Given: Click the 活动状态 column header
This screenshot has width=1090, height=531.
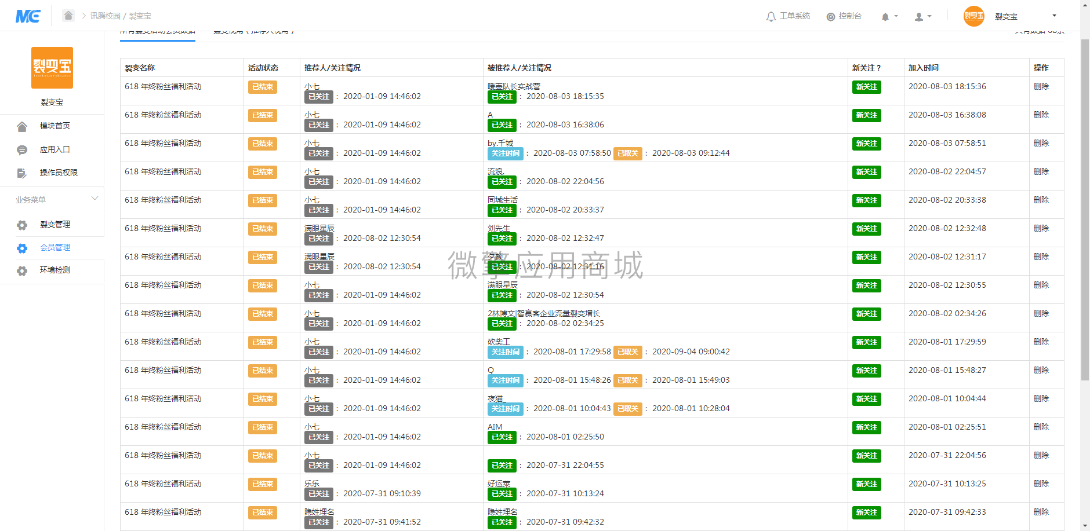Looking at the screenshot, I should click(263, 68).
